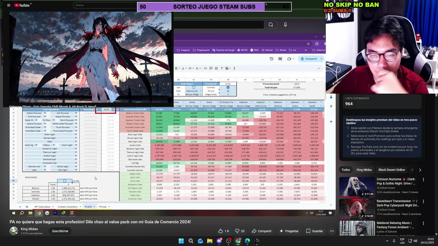This screenshot has width=438, height=246.
Task: Open the arrow dropdown beside Compartir
Action: click(321, 59)
